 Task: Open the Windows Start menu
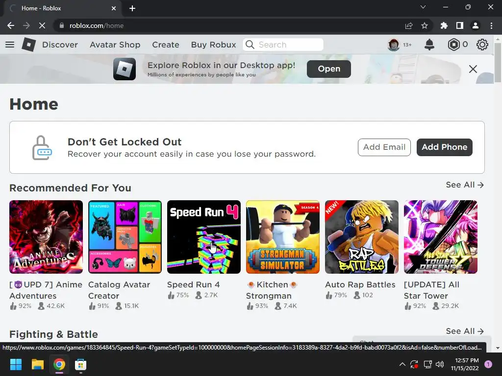point(16,364)
